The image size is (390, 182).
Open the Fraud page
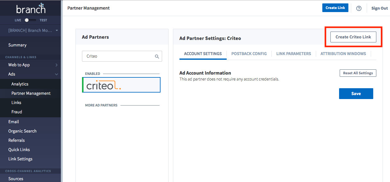(x=17, y=112)
